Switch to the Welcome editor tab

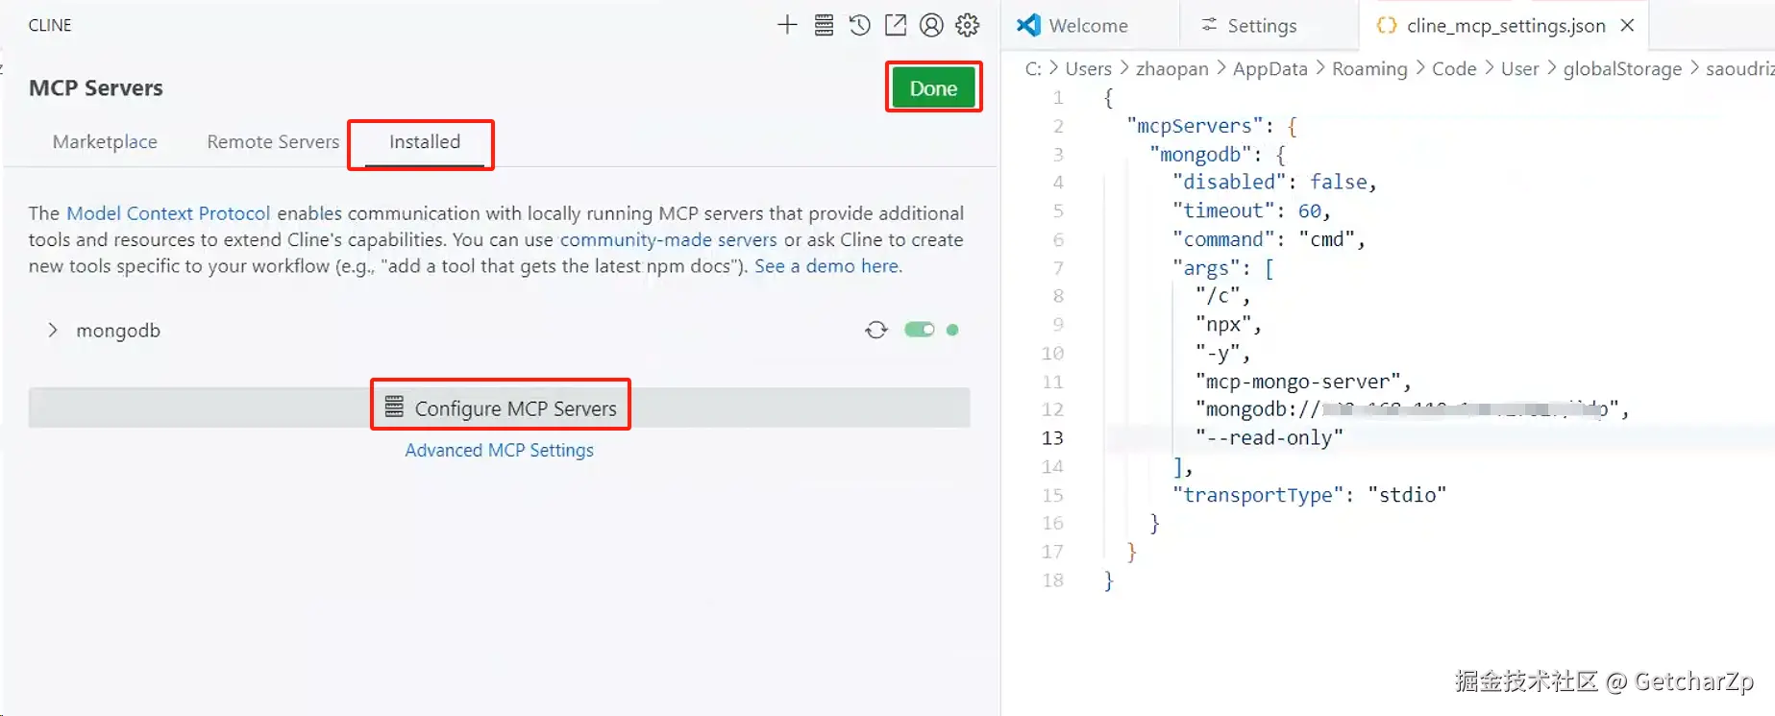1088,26
